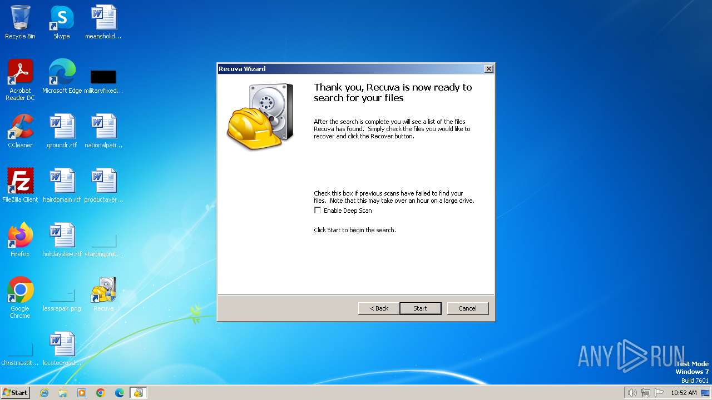Select the militaryfixed file icon
Image resolution: width=712 pixels, height=400 pixels.
click(103, 80)
